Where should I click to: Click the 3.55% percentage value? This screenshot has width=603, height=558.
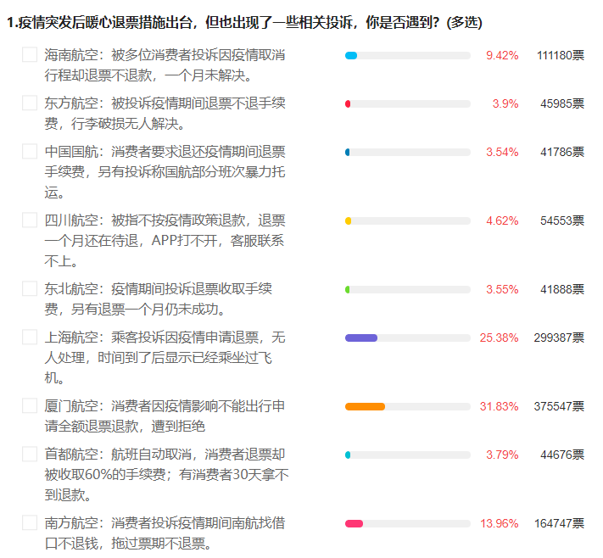502,289
